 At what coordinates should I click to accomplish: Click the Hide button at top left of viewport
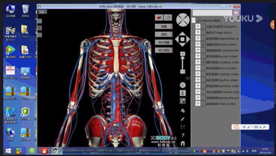(42, 12)
